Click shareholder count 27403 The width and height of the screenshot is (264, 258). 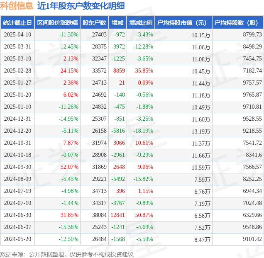[99, 35]
